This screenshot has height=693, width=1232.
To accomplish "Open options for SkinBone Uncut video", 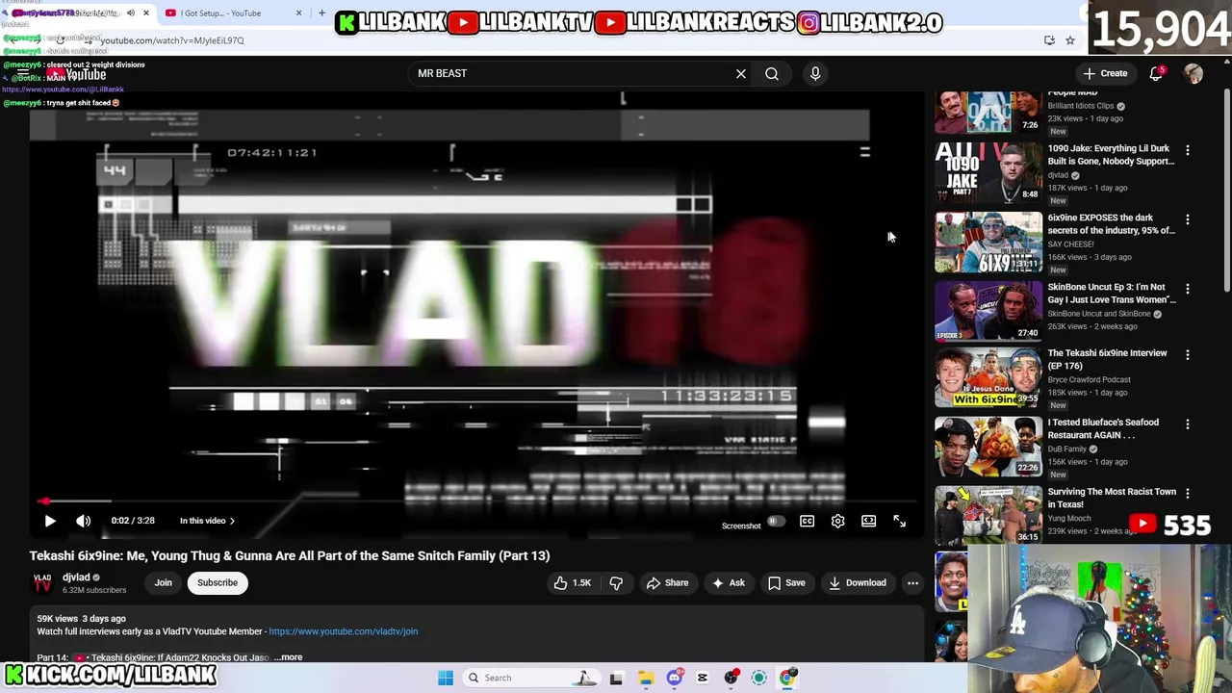I will 1187,290.
